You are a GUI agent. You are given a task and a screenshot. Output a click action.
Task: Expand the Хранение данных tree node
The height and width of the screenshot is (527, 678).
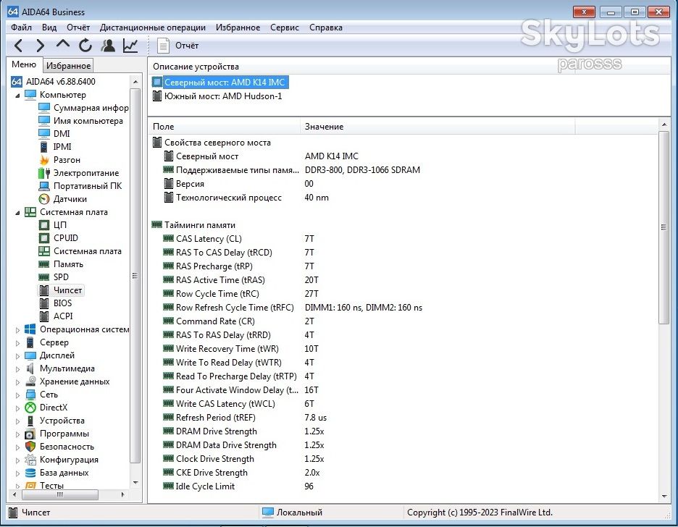click(17, 382)
